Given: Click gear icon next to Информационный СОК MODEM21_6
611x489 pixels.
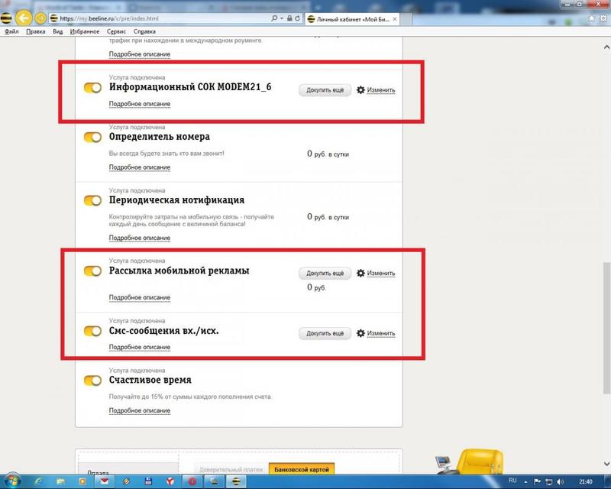Looking at the screenshot, I should (x=360, y=90).
